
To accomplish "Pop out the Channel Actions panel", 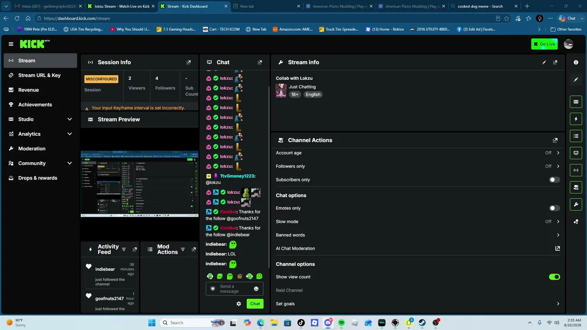I will coord(555,140).
